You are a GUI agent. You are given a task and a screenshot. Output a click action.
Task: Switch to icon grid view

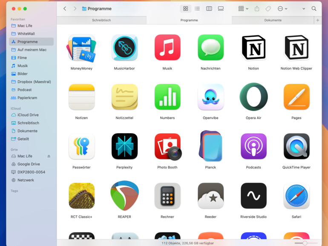coord(186,9)
